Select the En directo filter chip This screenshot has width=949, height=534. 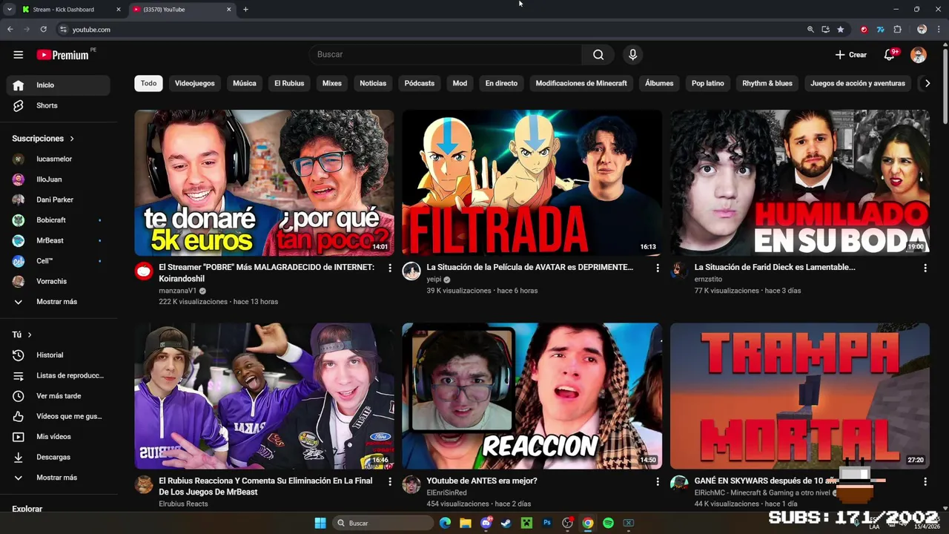tap(501, 83)
